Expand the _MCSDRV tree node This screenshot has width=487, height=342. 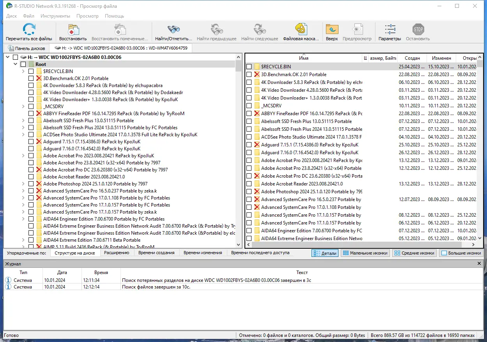click(x=24, y=107)
